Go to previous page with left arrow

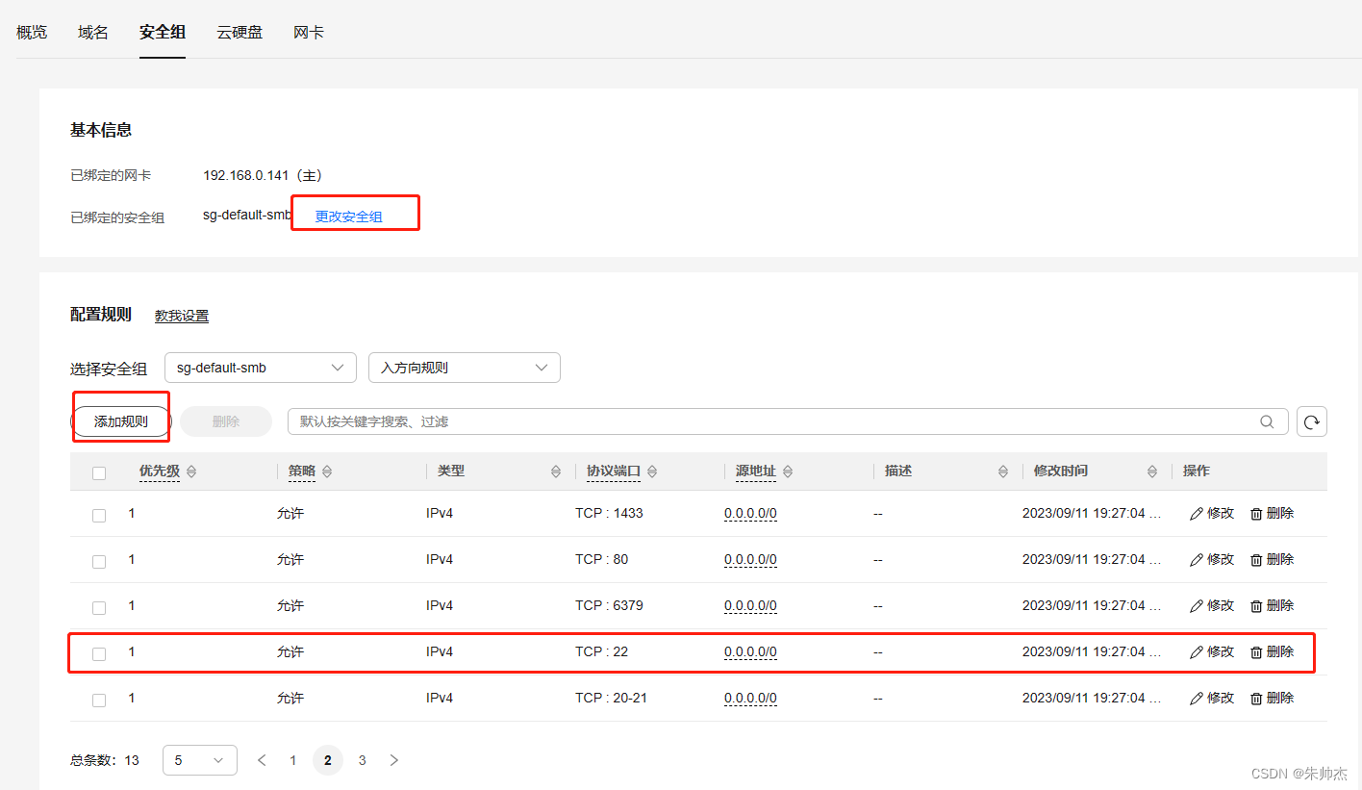pos(262,760)
